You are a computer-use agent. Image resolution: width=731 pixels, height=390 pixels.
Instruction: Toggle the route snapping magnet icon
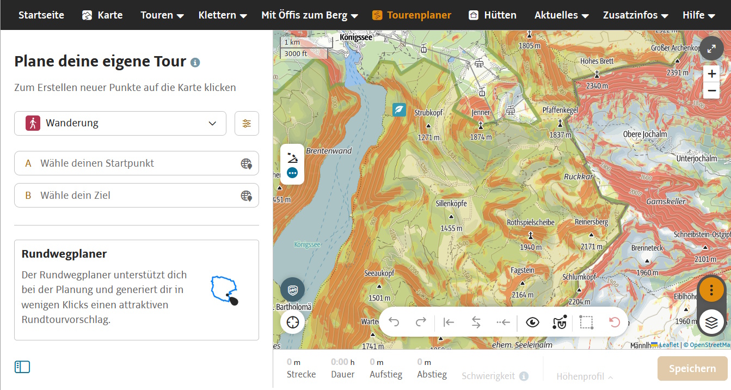(559, 322)
